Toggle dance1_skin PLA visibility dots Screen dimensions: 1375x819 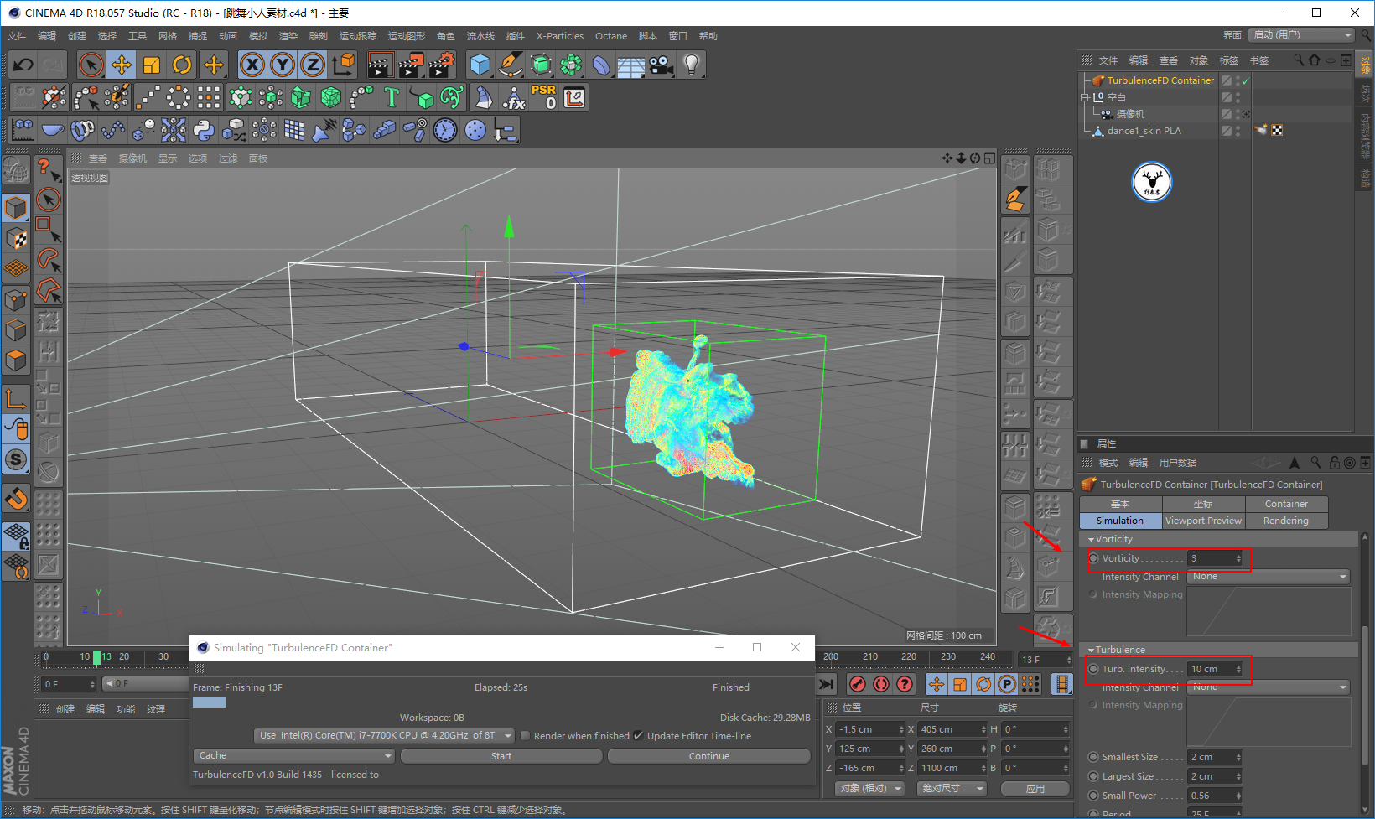click(x=1238, y=131)
